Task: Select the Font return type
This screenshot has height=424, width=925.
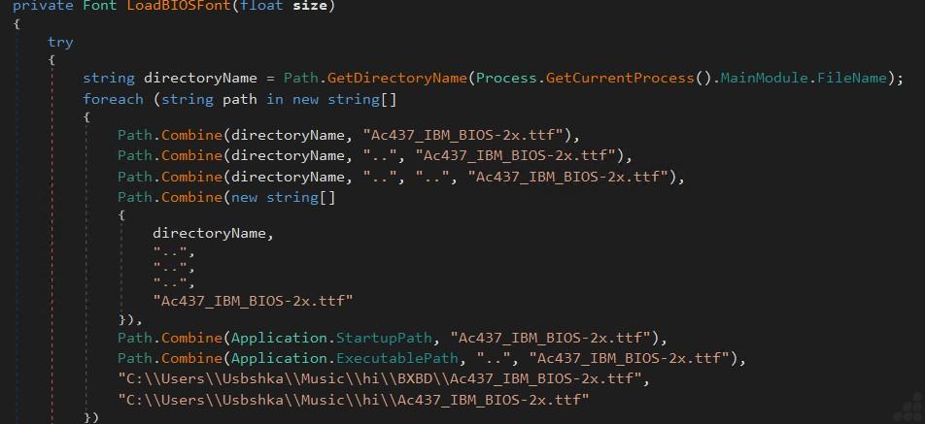Action: 100,6
